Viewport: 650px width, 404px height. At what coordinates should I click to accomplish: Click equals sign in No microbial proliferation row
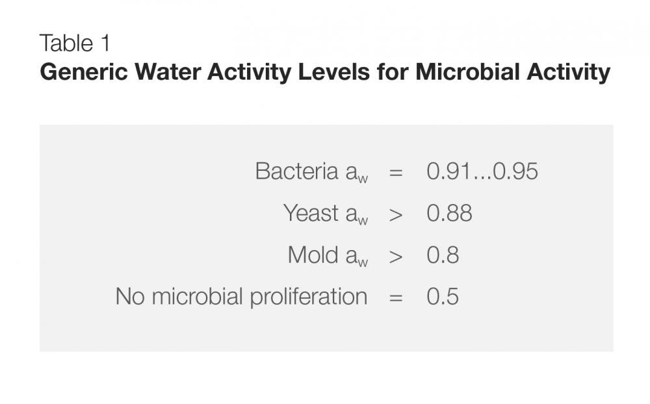click(396, 297)
